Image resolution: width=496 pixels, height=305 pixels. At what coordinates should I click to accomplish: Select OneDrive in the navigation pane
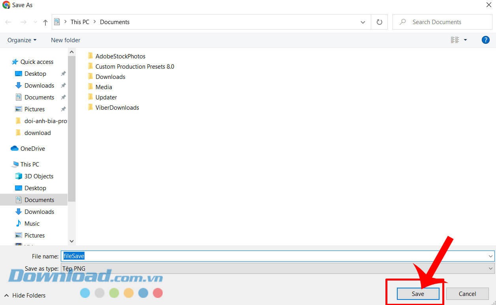coord(32,149)
